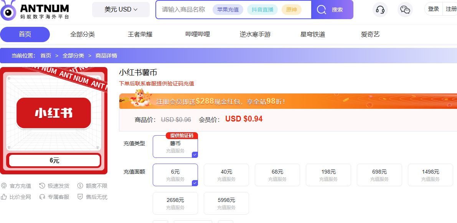
Task: Open the 王者荣耀 nav tab
Action: point(140,34)
